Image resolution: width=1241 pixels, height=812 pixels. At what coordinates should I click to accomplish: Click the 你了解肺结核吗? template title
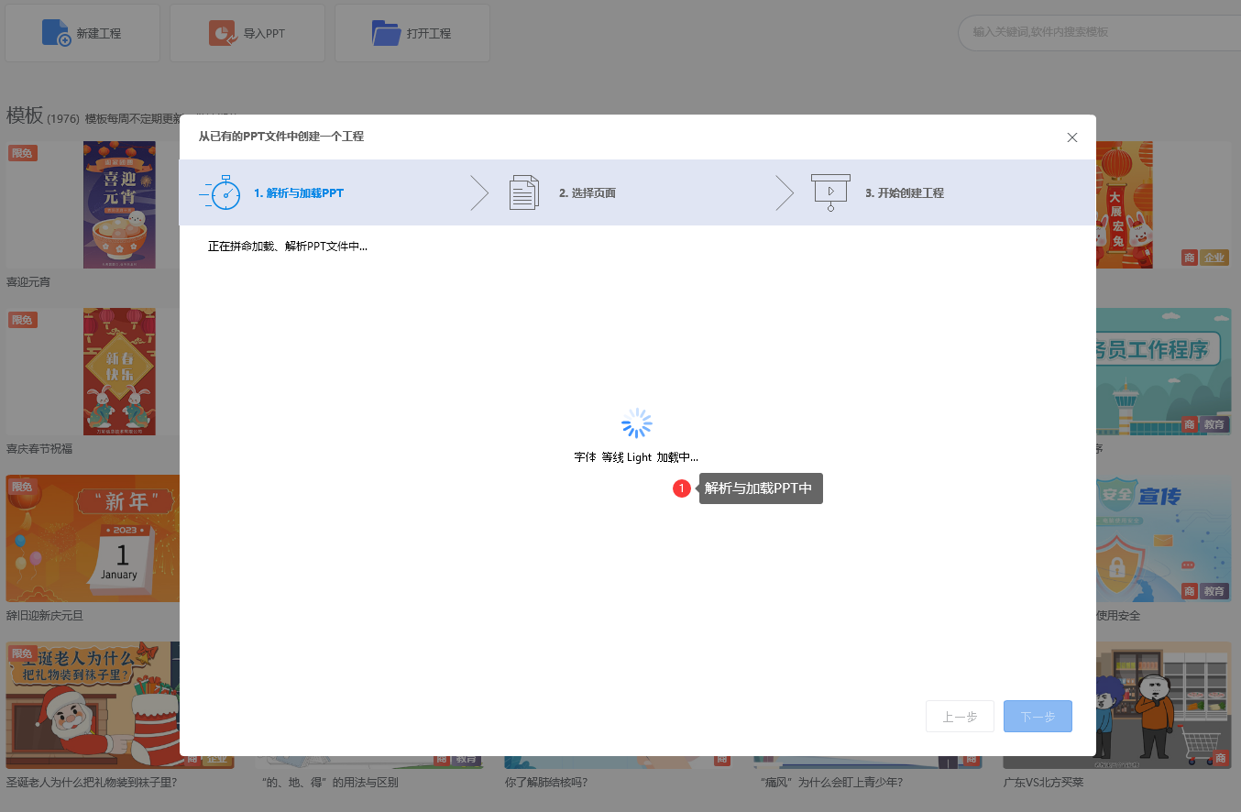coord(546,783)
